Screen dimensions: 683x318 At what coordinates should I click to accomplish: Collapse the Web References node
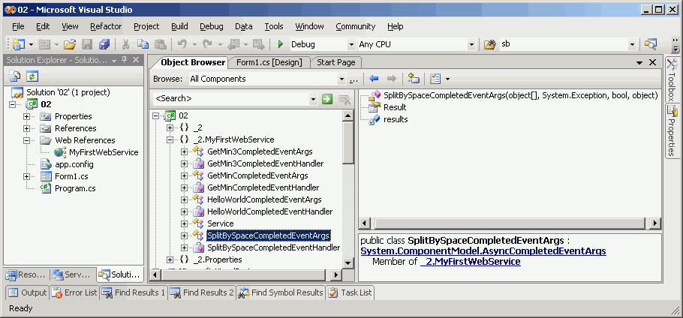tap(27, 140)
